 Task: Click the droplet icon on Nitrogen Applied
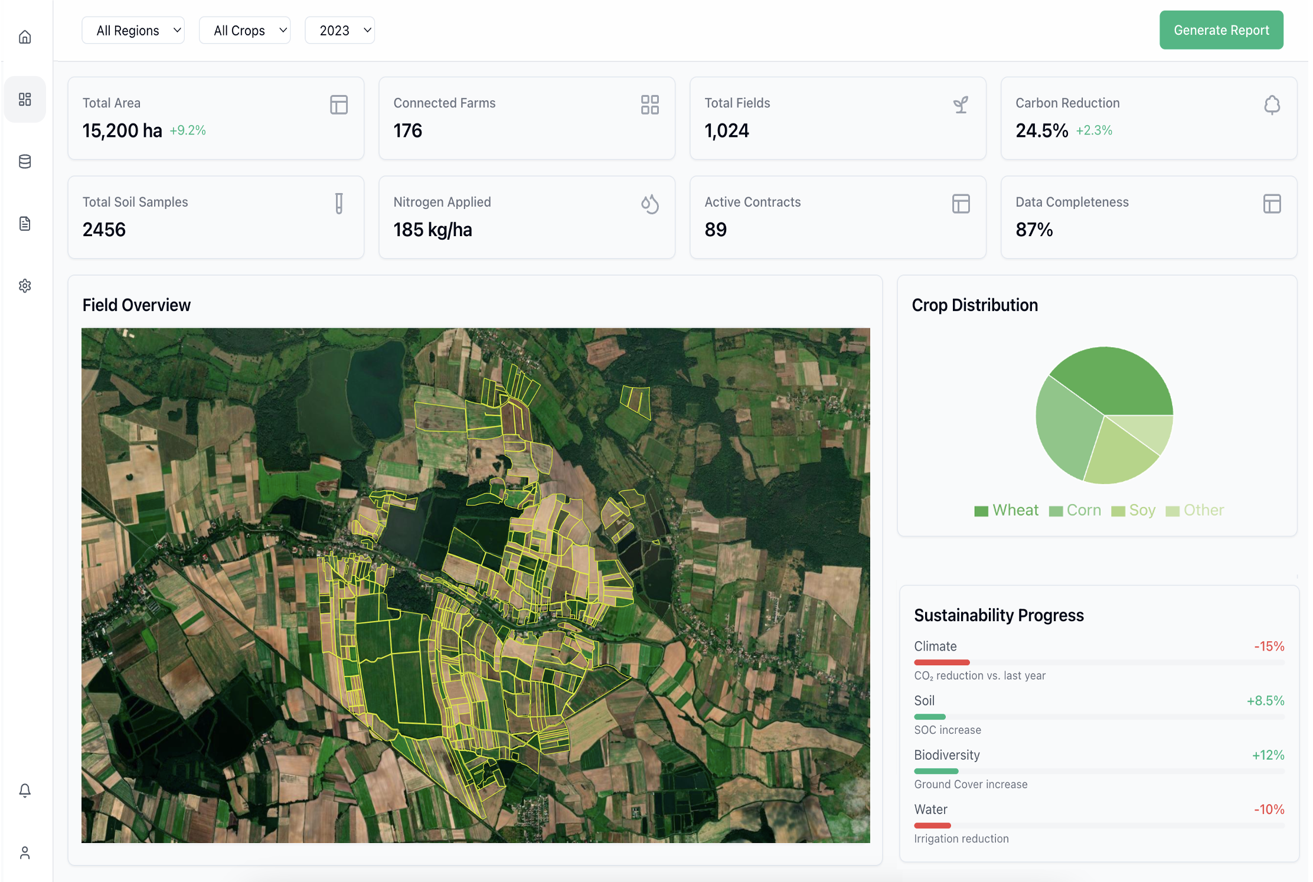coord(649,204)
